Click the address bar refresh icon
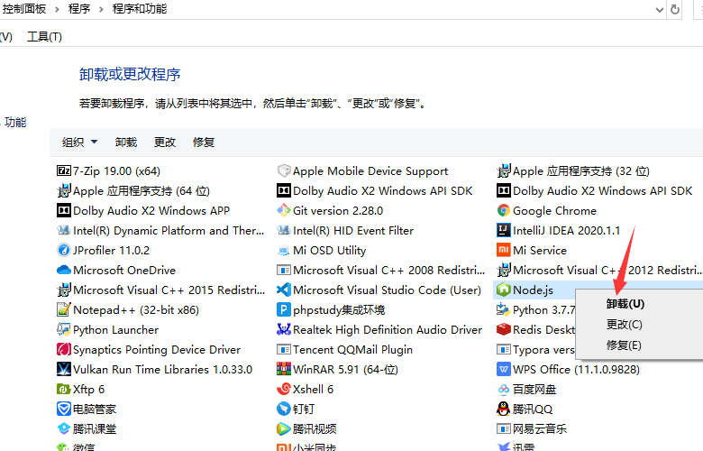This screenshot has height=451, width=703. [x=675, y=9]
